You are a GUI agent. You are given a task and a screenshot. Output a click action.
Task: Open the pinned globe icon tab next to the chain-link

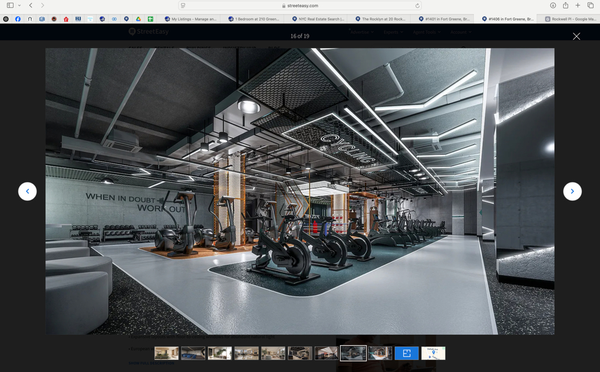(x=102, y=19)
